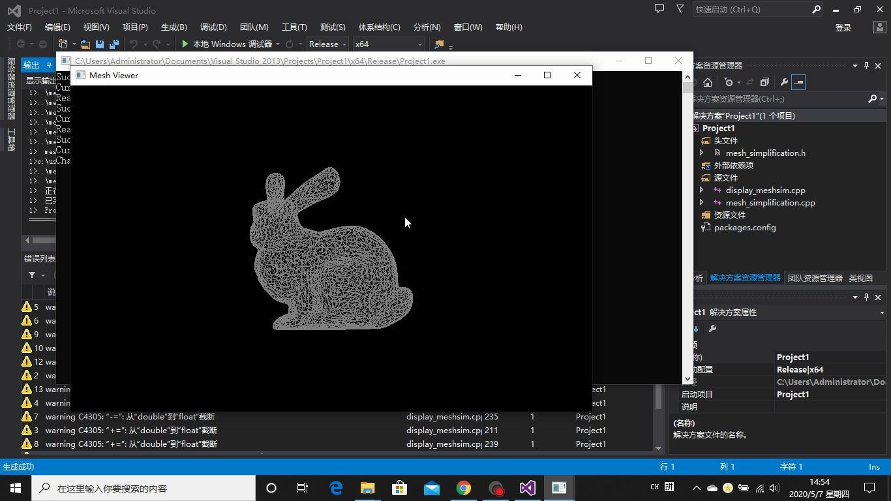The width and height of the screenshot is (891, 501).
Task: Focus the Solution Explorer search field
Action: [x=779, y=99]
